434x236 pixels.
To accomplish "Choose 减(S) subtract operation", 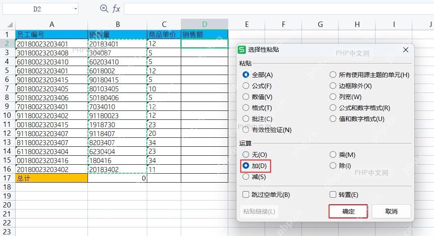I will coord(254,177).
